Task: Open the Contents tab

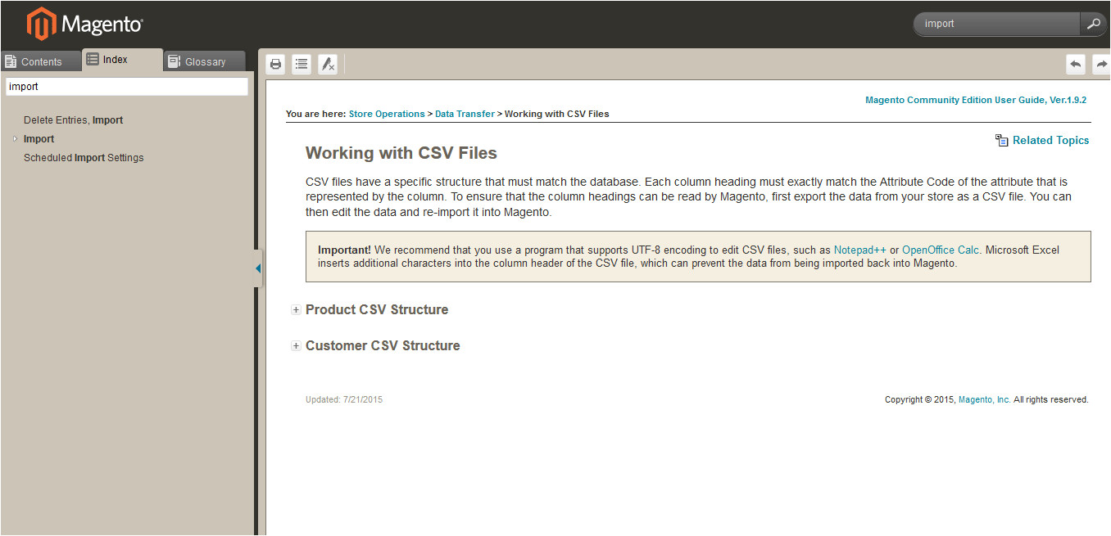Action: point(41,61)
